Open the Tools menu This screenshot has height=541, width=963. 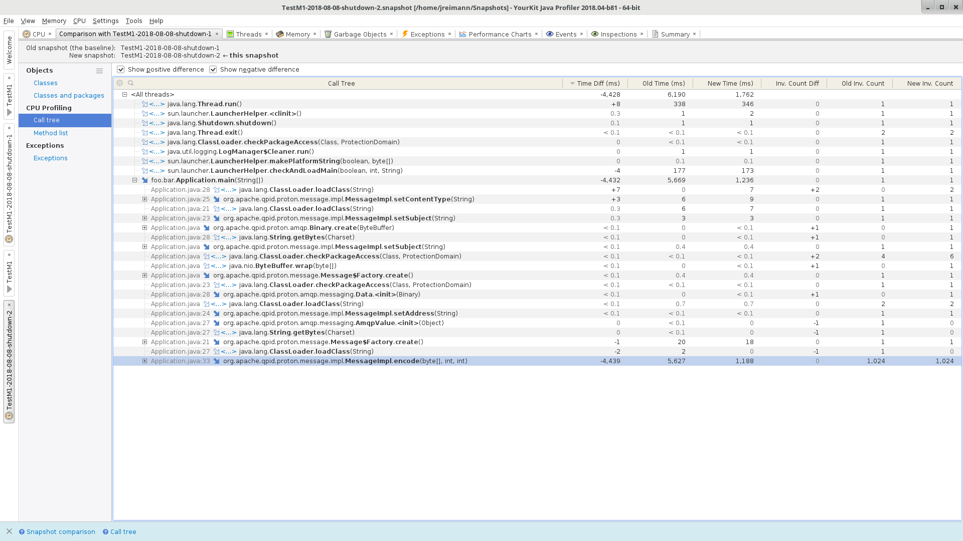[x=133, y=21]
